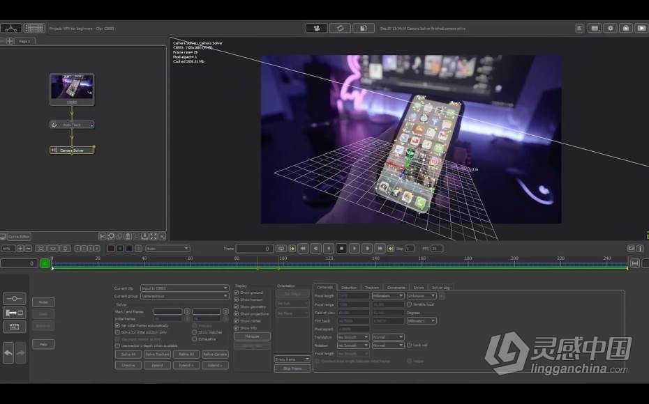
Task: Toggle Show projections checkbox
Action: coord(237,313)
